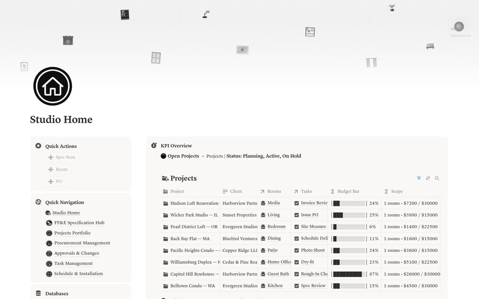Click the Projects heading folder icon

(165, 179)
